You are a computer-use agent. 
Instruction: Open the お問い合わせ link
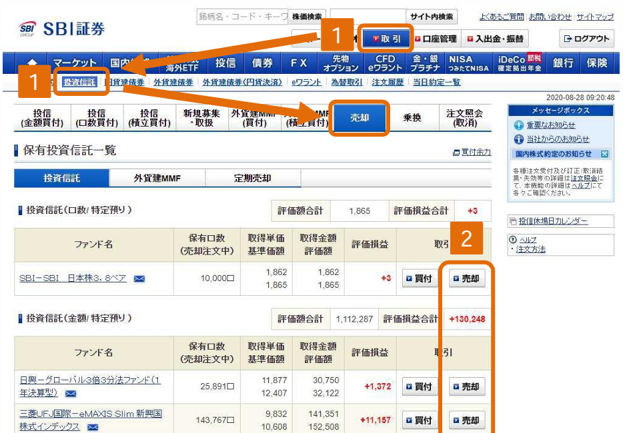pyautogui.click(x=550, y=17)
